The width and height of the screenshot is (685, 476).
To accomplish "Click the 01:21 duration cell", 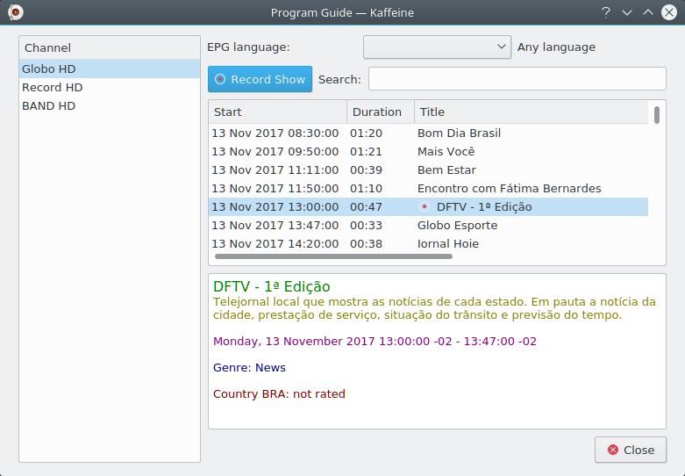I will 366,151.
